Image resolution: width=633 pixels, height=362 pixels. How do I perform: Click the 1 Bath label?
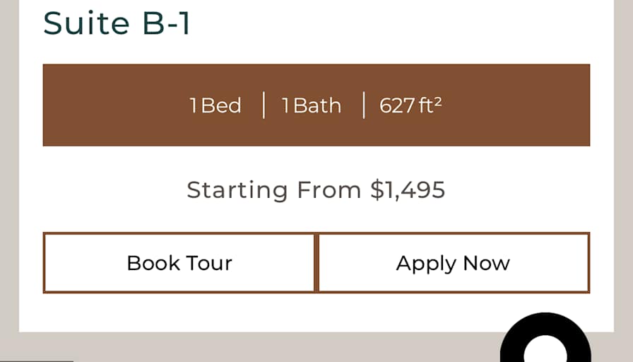(x=312, y=106)
